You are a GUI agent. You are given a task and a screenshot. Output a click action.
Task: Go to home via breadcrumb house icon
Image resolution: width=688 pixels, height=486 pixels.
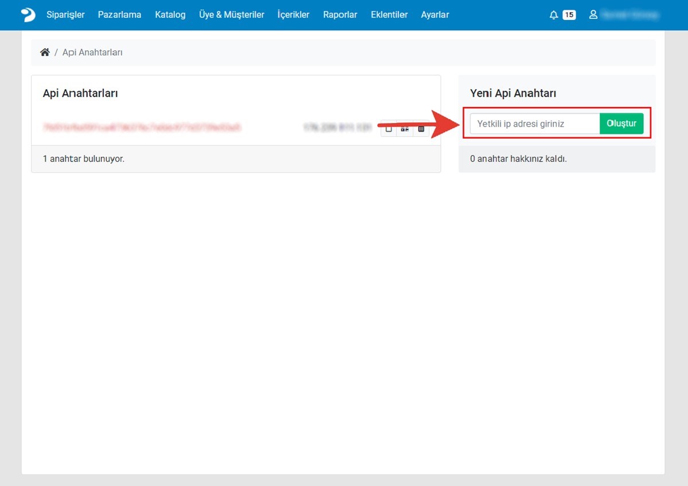(45, 52)
